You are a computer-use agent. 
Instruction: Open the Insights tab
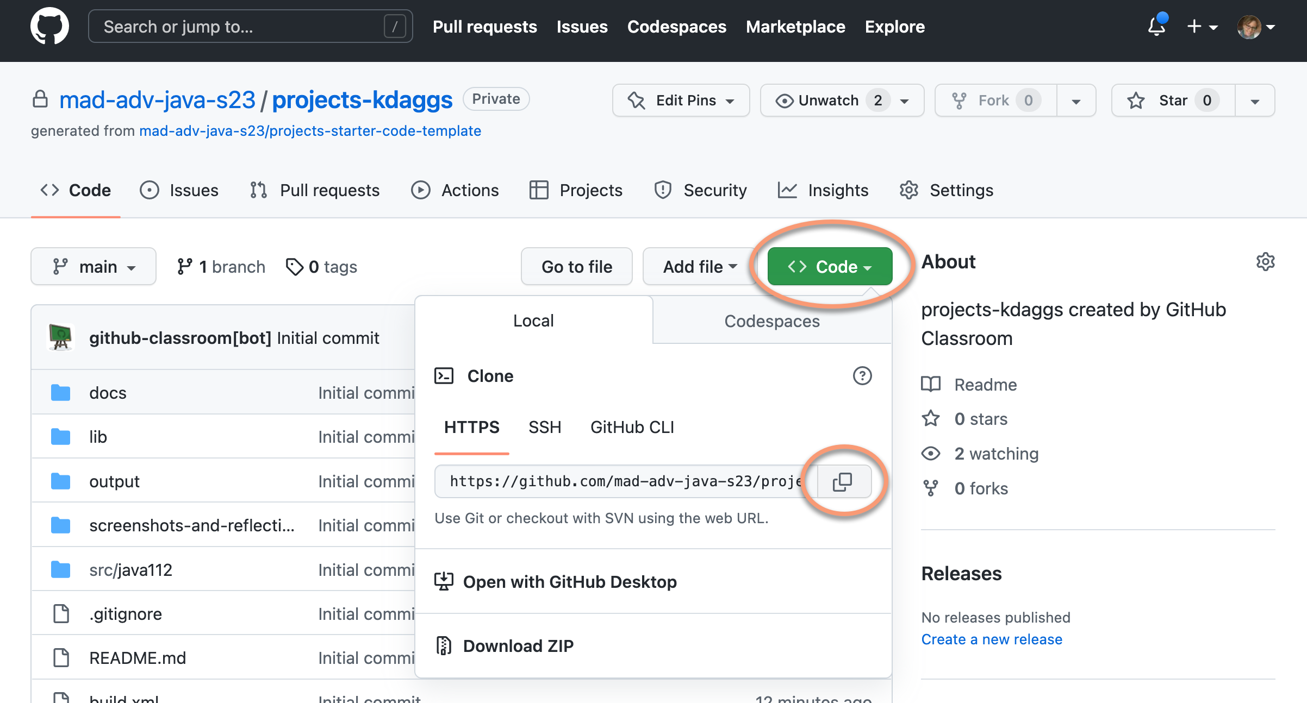pos(823,190)
